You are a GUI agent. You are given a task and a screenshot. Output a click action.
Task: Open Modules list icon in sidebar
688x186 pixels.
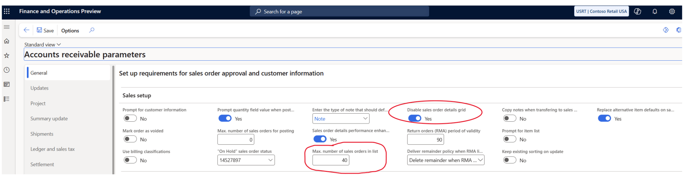(x=6, y=99)
